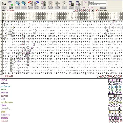The height and width of the screenshot is (123, 123).
Task: Go to Next code
Action: (36, 3)
